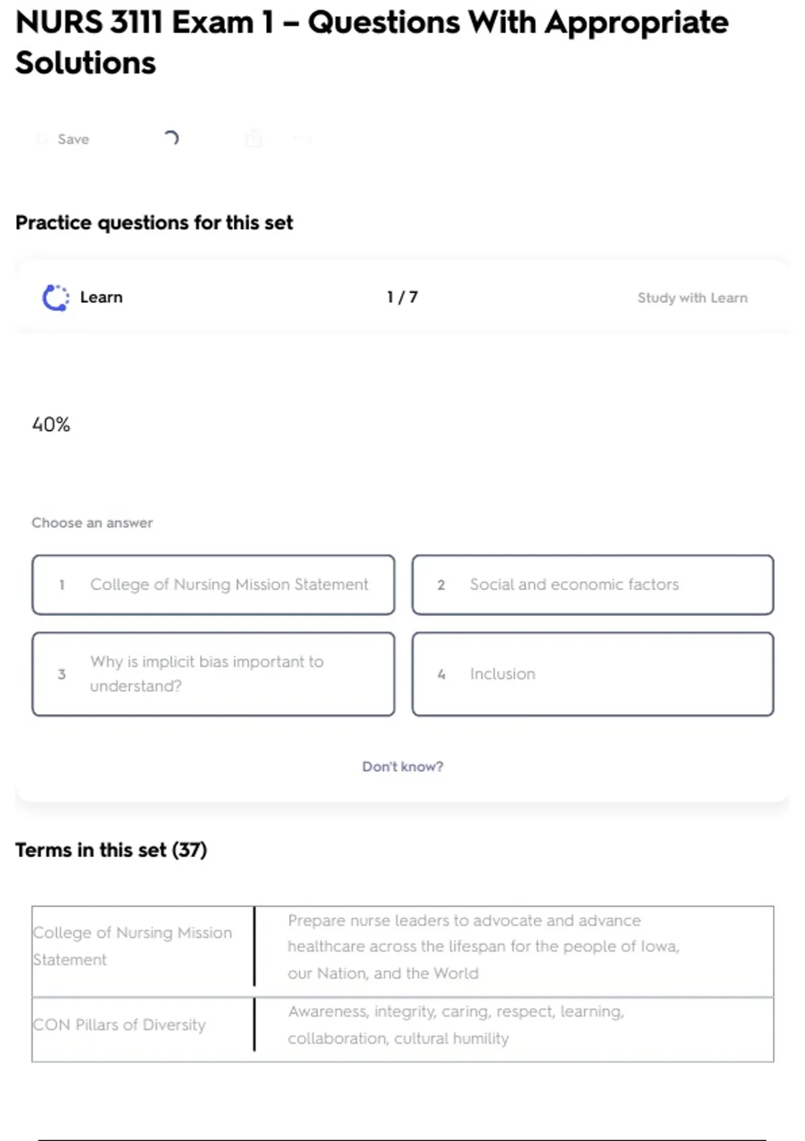Select the Inclusion answer option

tap(592, 674)
